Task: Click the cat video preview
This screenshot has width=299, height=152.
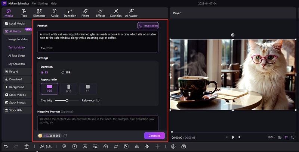Action: pos(233,75)
